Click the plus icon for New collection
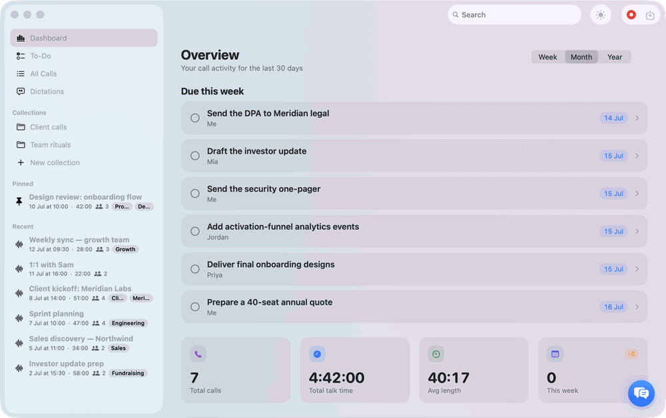The height and width of the screenshot is (418, 666). pos(21,162)
